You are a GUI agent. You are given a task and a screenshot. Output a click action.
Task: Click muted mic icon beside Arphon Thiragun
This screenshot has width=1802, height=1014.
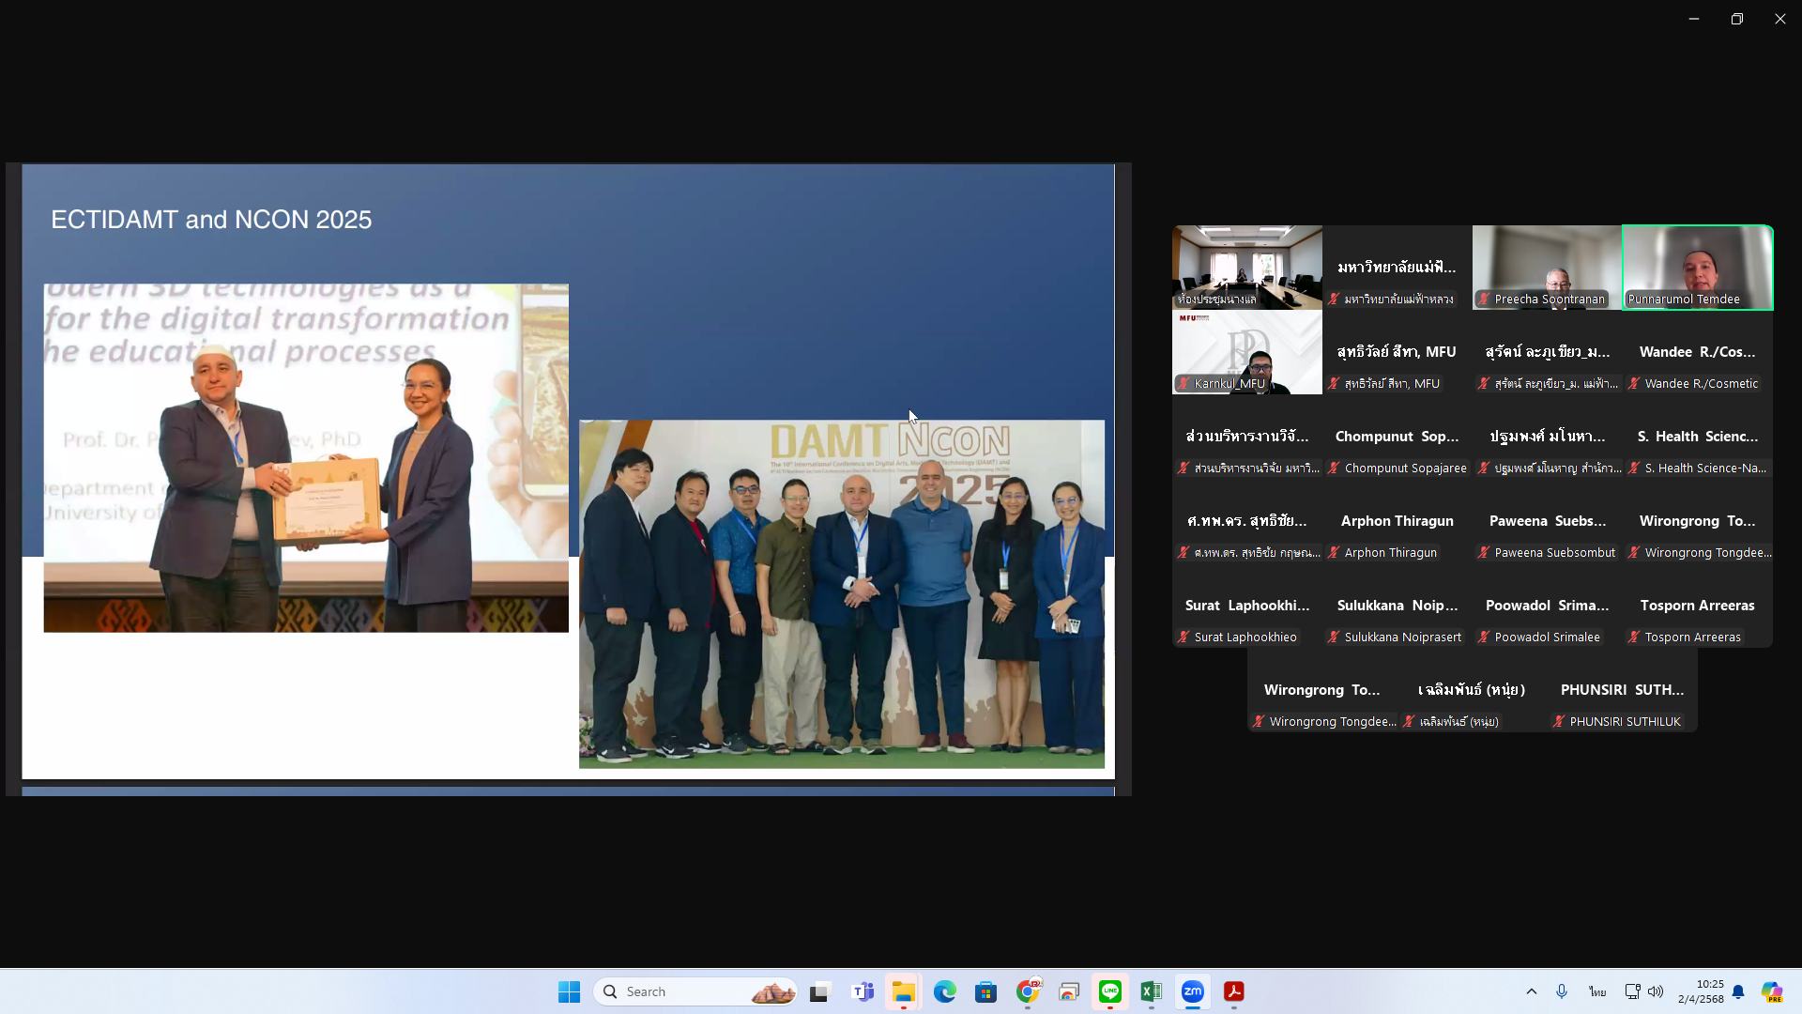point(1334,553)
